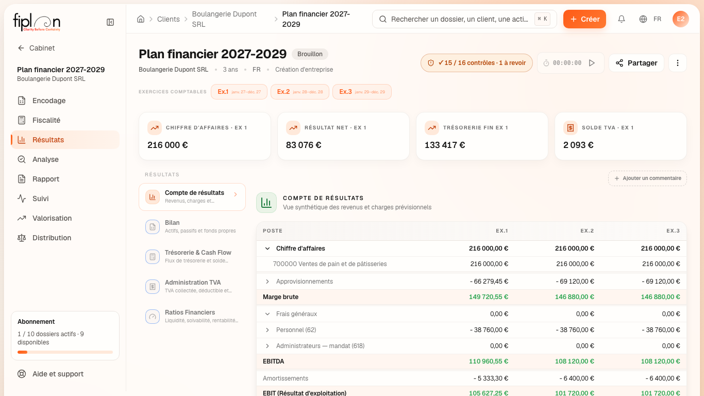Open Analyse section
This screenshot has height=396, width=704.
click(x=65, y=159)
